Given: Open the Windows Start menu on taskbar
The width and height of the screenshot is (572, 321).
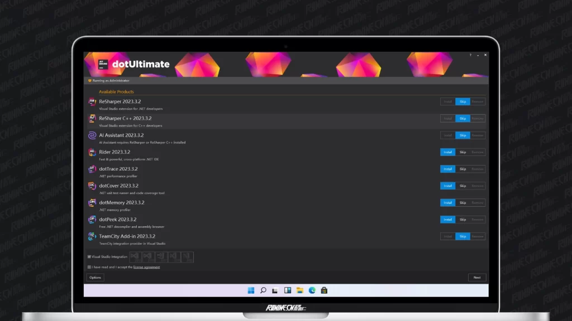Looking at the screenshot, I should coord(250,290).
